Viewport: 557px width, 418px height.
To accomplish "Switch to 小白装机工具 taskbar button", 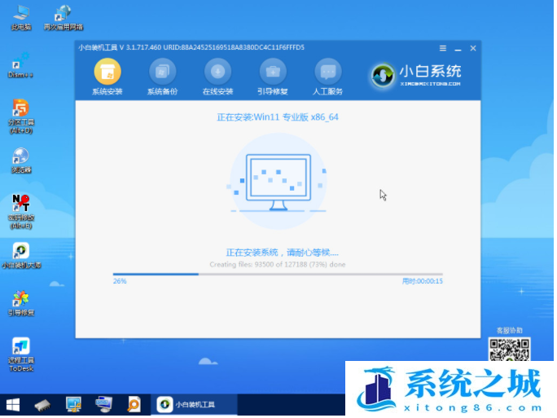I will click(x=194, y=404).
